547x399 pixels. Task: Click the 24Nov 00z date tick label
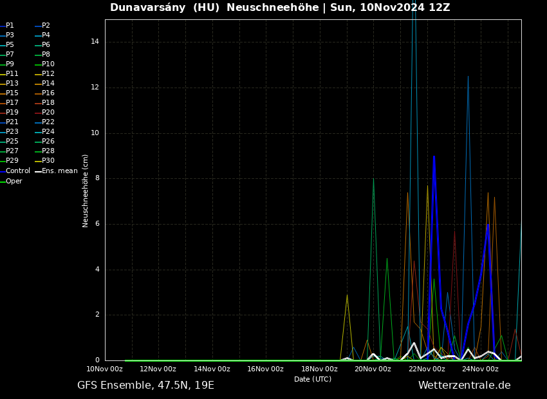(480, 369)
